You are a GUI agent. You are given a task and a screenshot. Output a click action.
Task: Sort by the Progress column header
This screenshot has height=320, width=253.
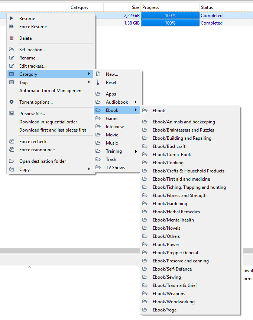[170, 7]
